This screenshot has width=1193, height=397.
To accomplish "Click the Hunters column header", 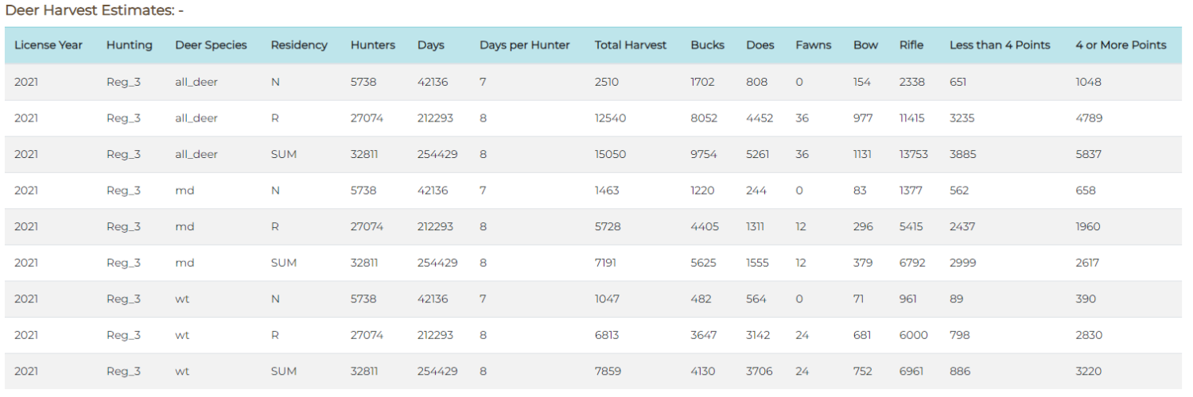I will point(373,45).
